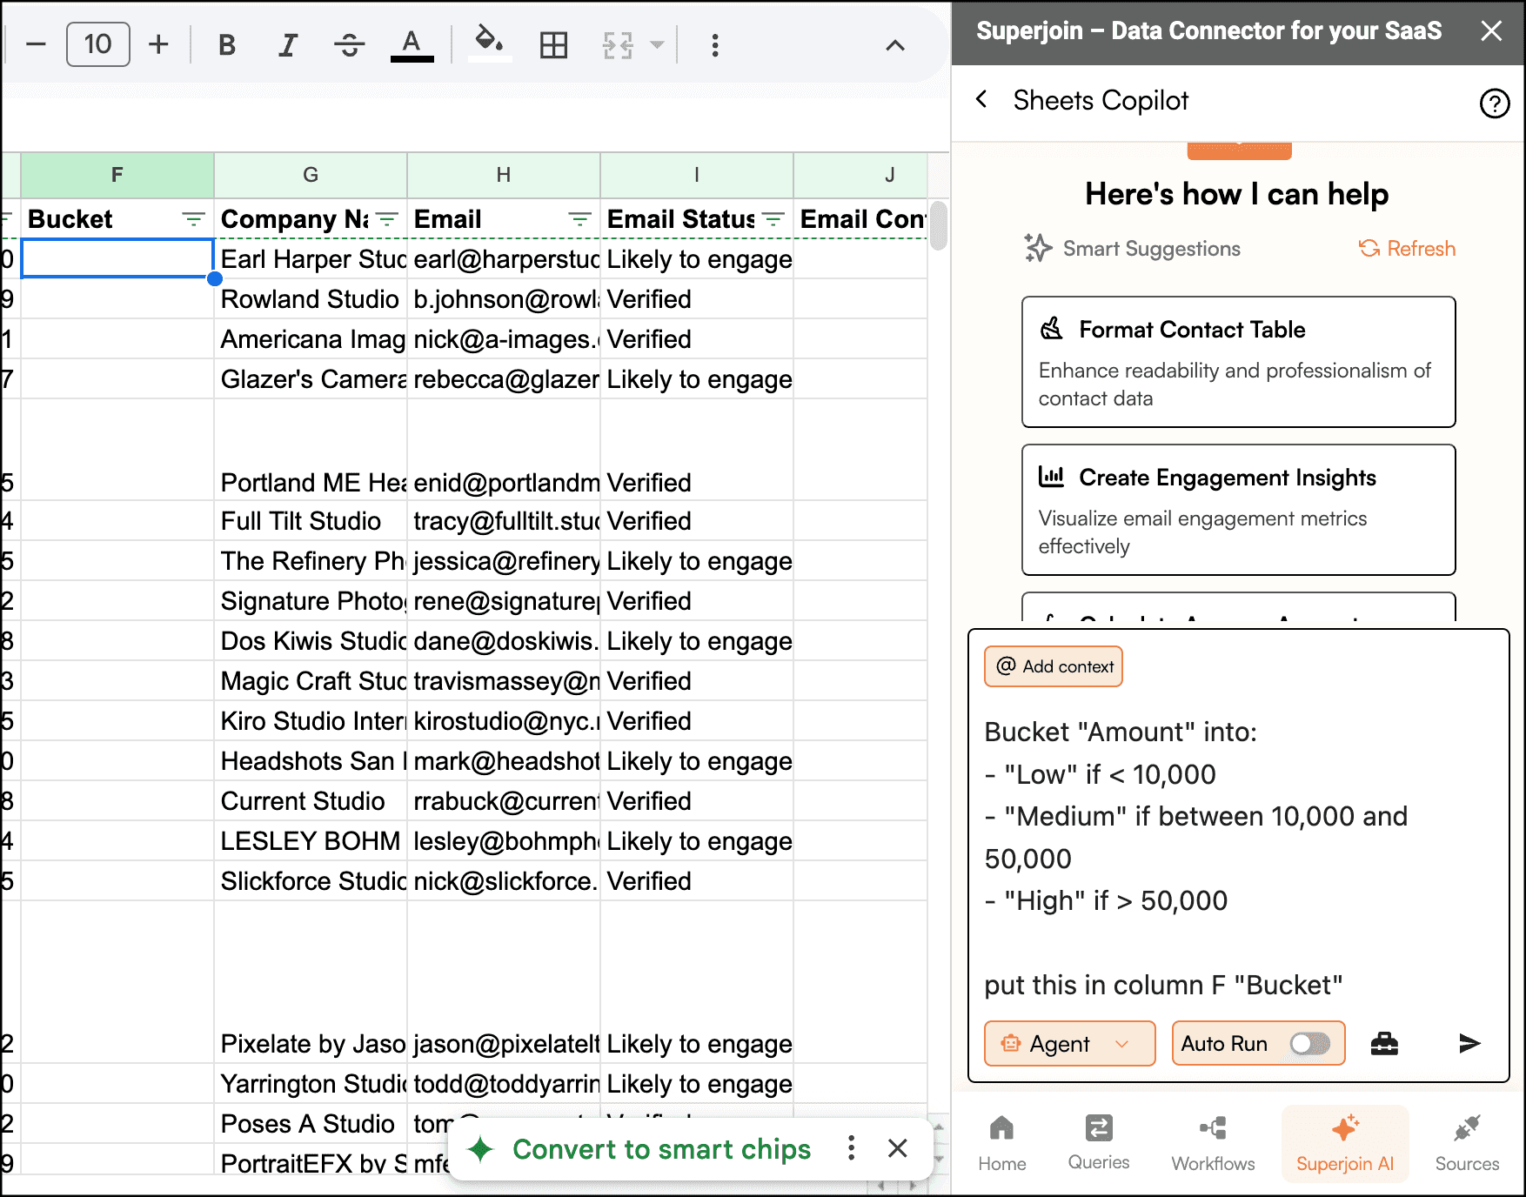The height and width of the screenshot is (1197, 1526).
Task: Open the toolbox icon in prompt box
Action: click(x=1384, y=1043)
